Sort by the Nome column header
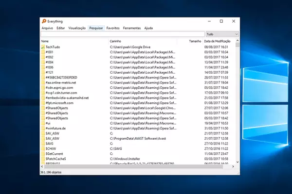Viewport: 292px width, 194px height. 74,41
